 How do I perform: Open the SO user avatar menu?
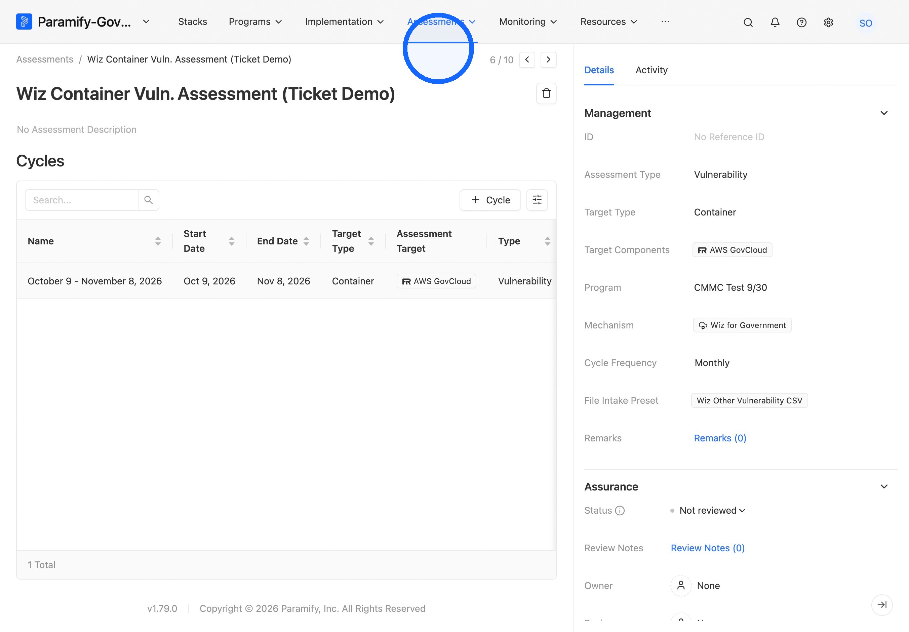[x=865, y=23]
